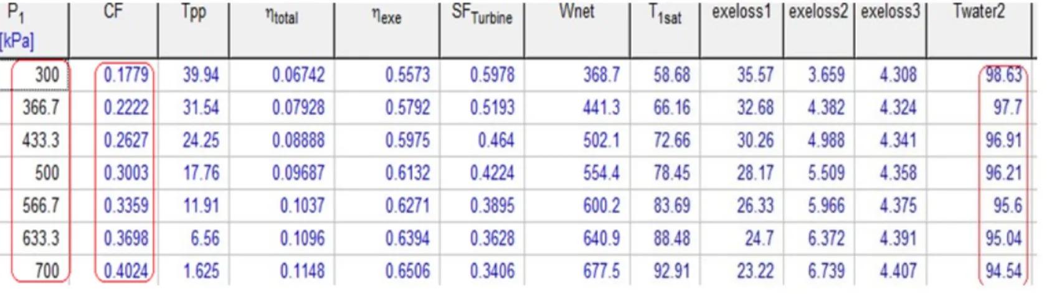Viewport: 1047px width, 294px height.
Task: Click the P1 cell showing 566.7
Action: click(x=34, y=205)
